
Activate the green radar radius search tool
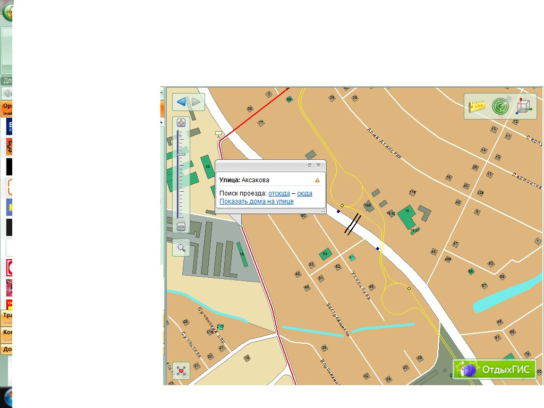tap(500, 106)
